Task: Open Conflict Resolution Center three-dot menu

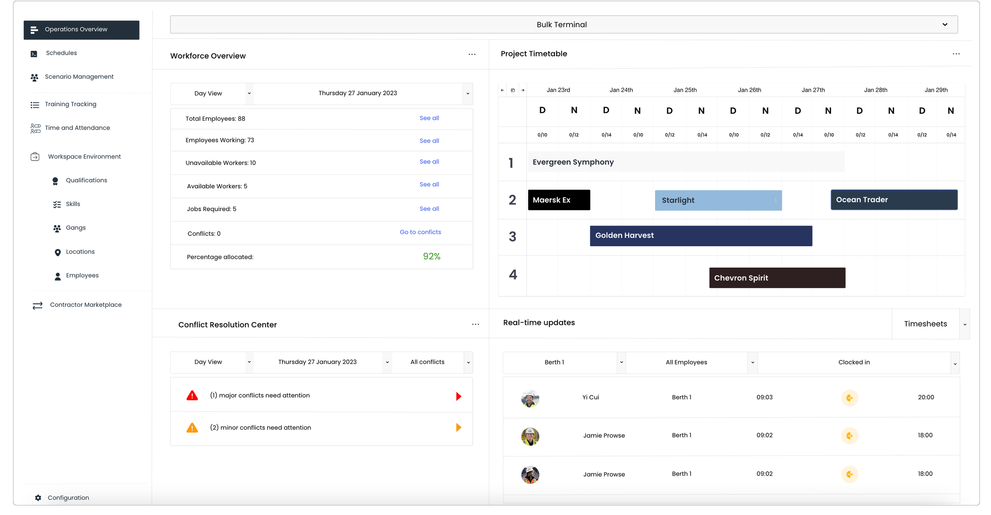Action: pyautogui.click(x=475, y=324)
